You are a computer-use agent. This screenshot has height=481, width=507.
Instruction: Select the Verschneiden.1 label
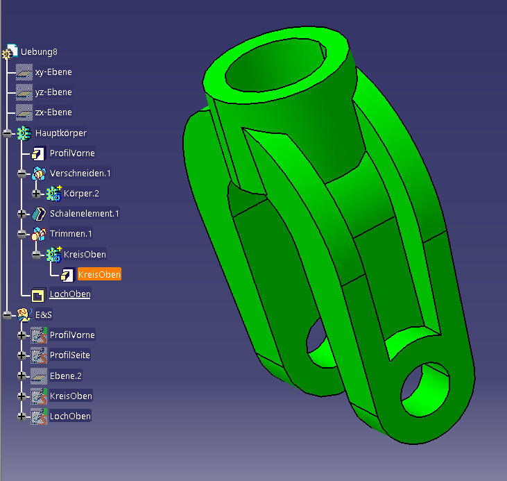[80, 174]
